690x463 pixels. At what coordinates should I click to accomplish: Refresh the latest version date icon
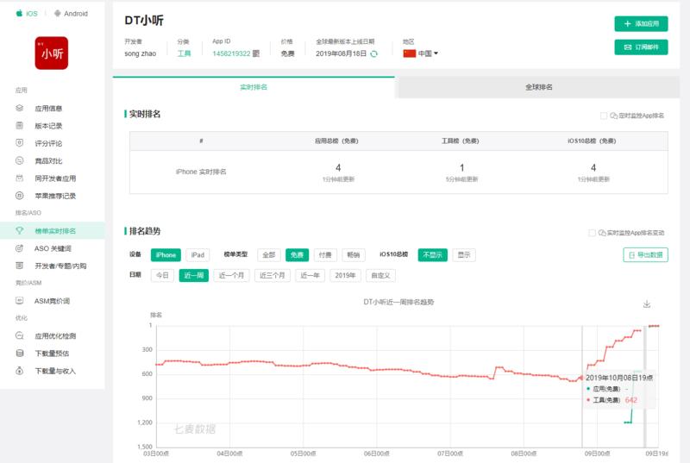tap(374, 53)
